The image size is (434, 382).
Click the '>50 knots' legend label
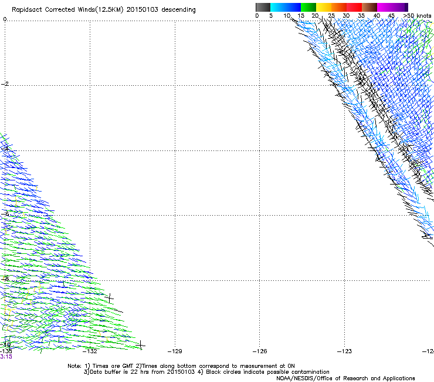(417, 16)
